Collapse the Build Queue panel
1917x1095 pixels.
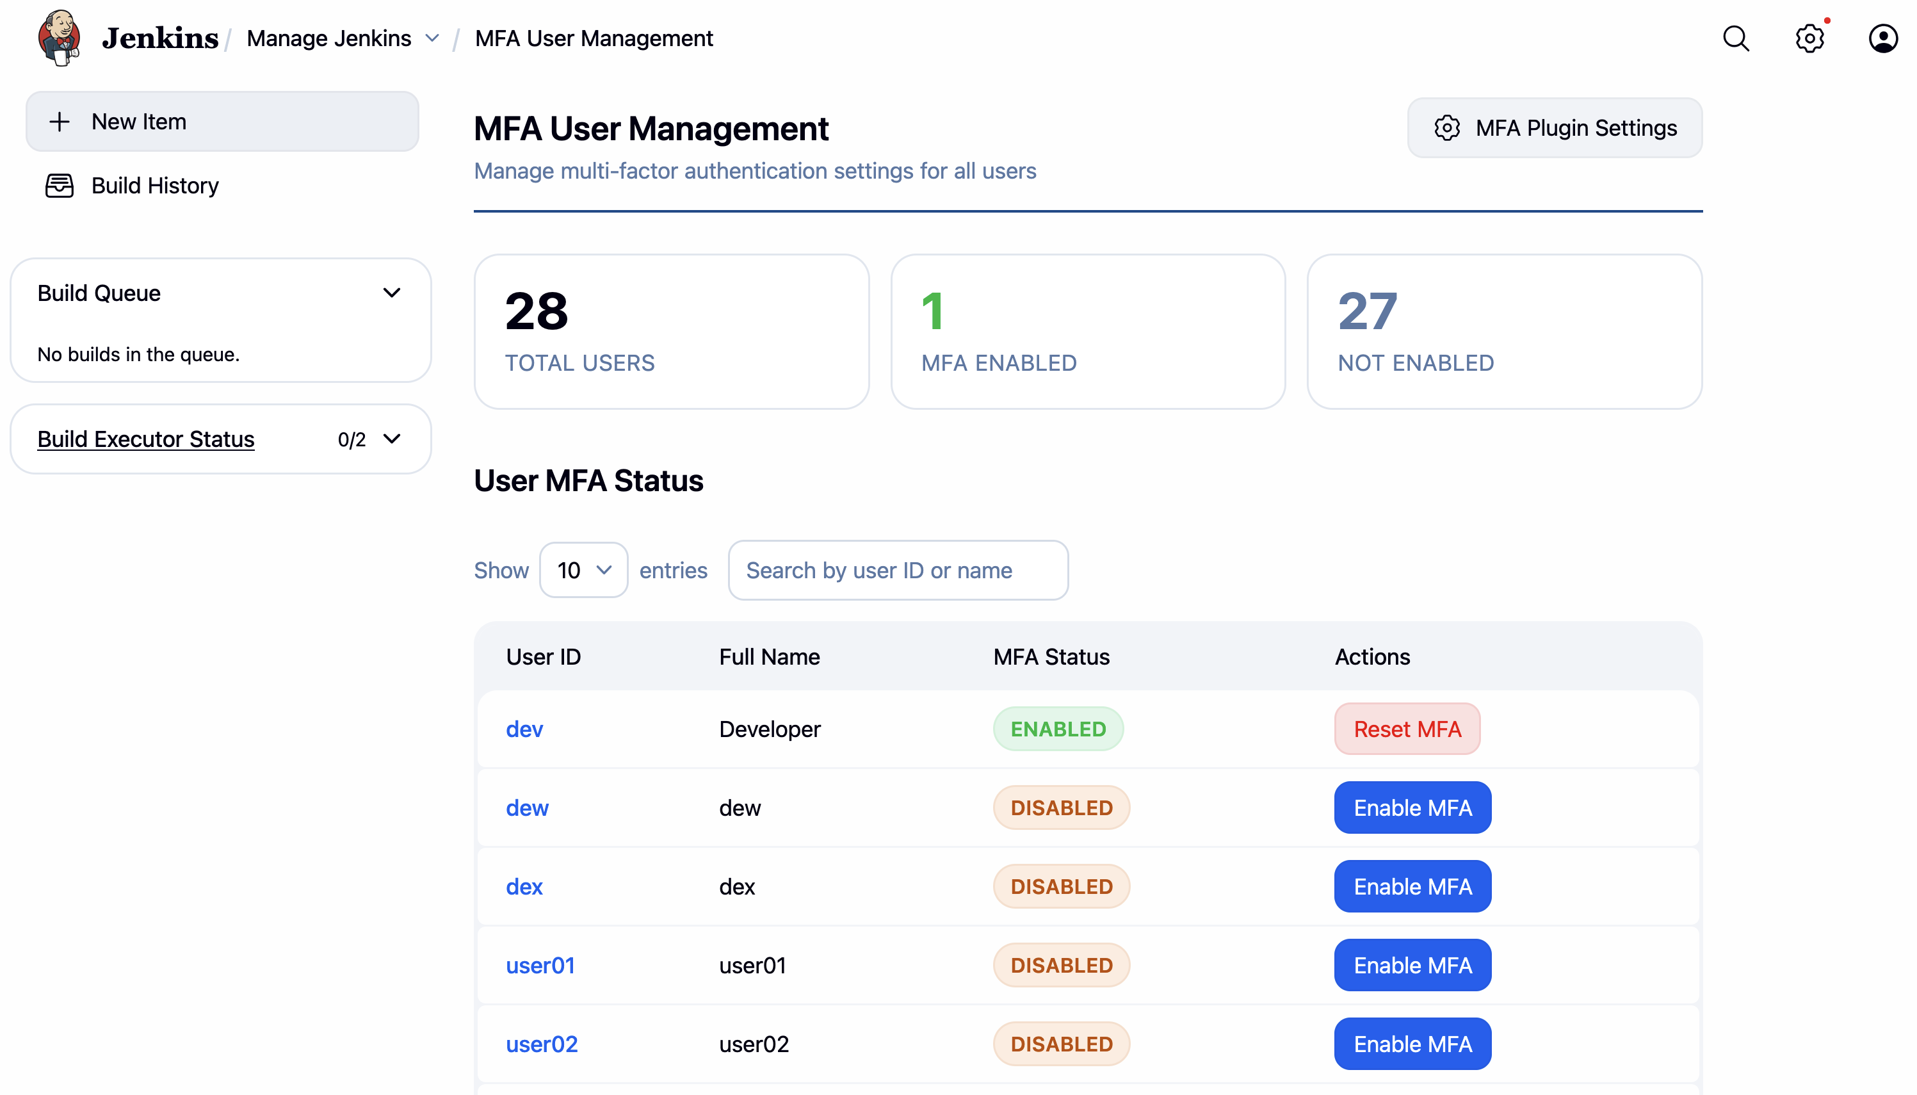coord(392,293)
